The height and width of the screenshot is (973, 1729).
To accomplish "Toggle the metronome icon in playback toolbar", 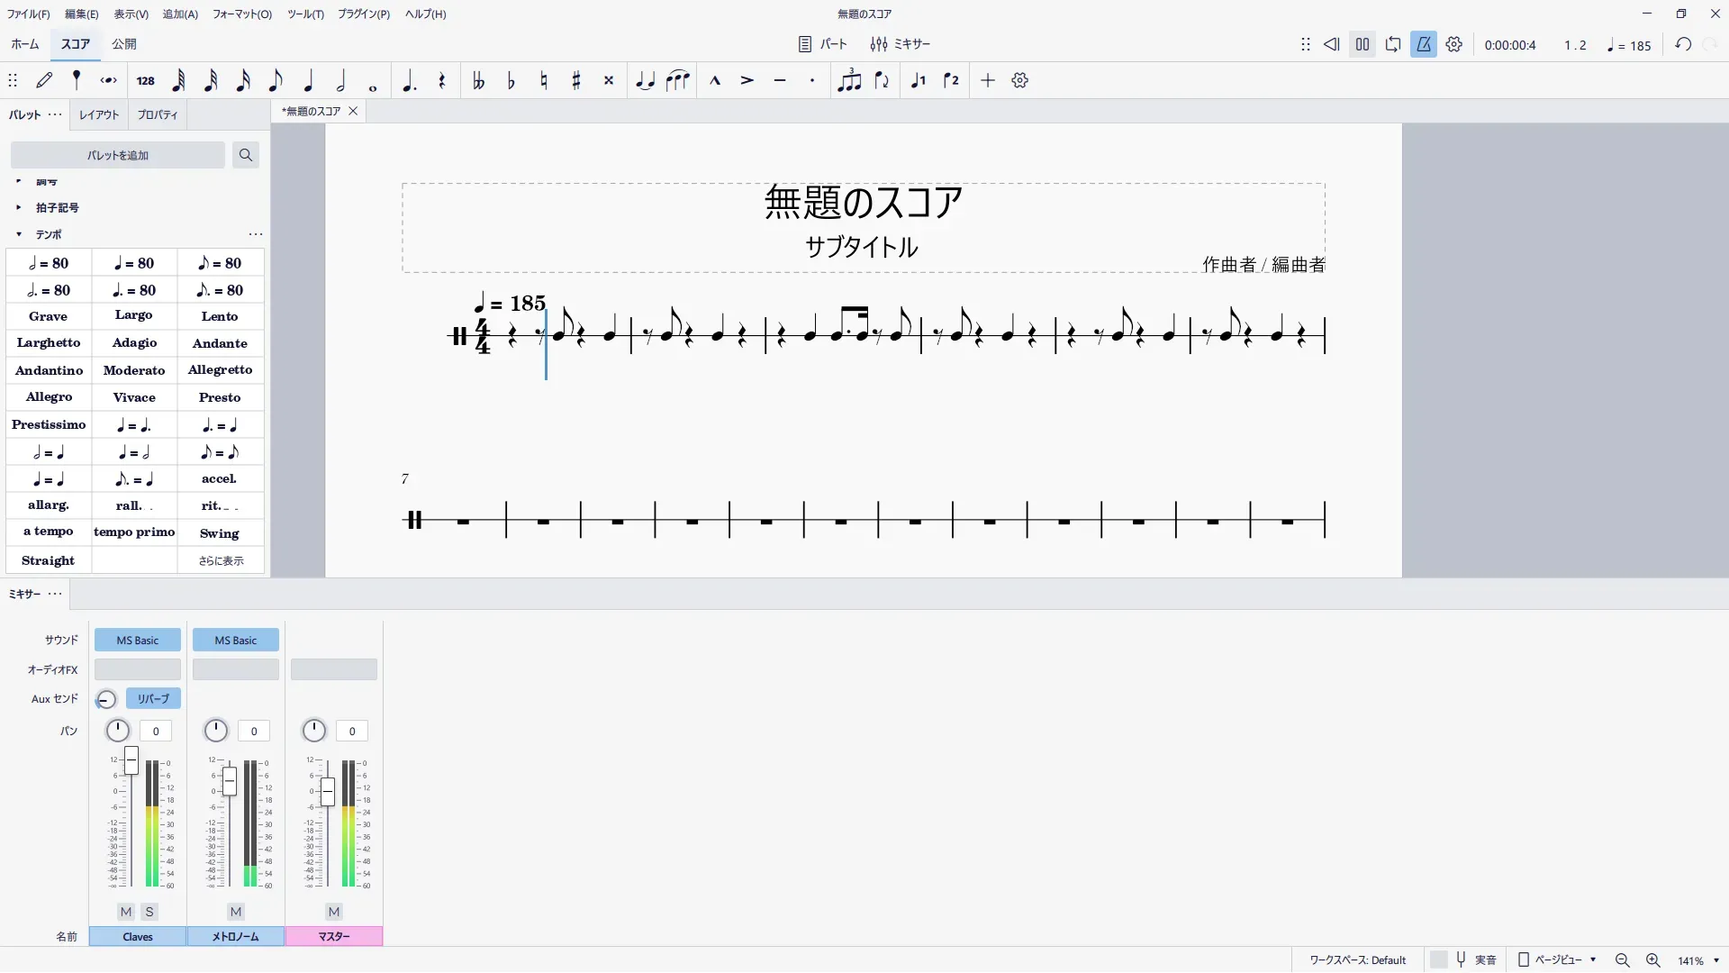I will tap(1424, 44).
